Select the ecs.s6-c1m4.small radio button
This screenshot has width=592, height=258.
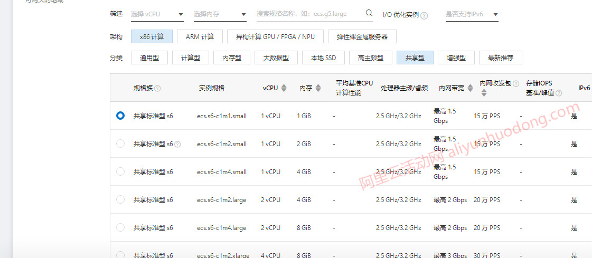(120, 171)
